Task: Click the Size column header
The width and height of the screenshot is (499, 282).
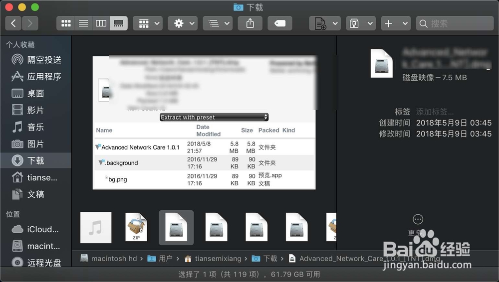Action: click(247, 131)
